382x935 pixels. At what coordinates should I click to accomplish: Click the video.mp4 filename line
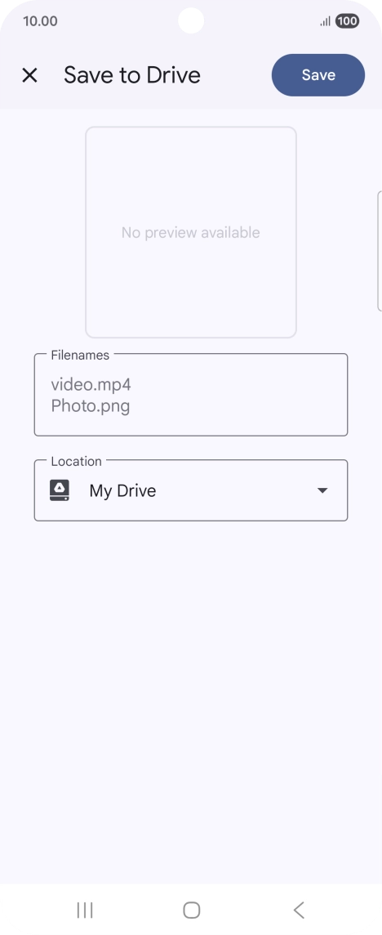point(91,385)
